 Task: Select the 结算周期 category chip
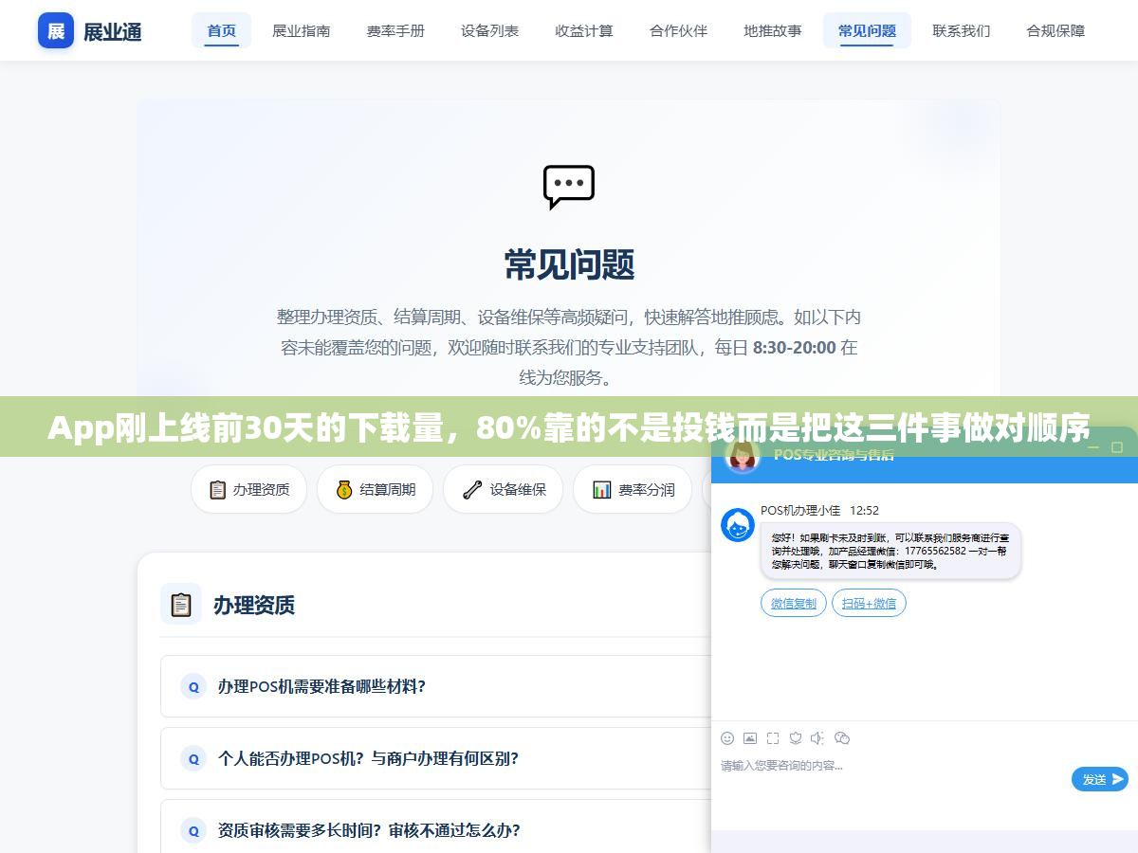pyautogui.click(x=375, y=489)
